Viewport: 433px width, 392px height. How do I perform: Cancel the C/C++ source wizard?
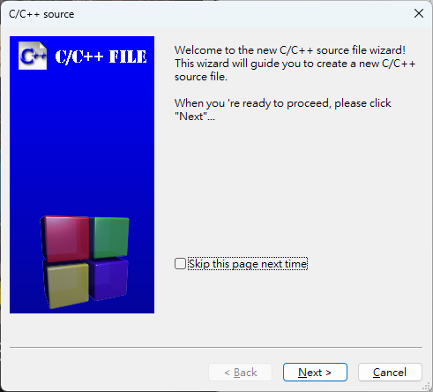390,373
